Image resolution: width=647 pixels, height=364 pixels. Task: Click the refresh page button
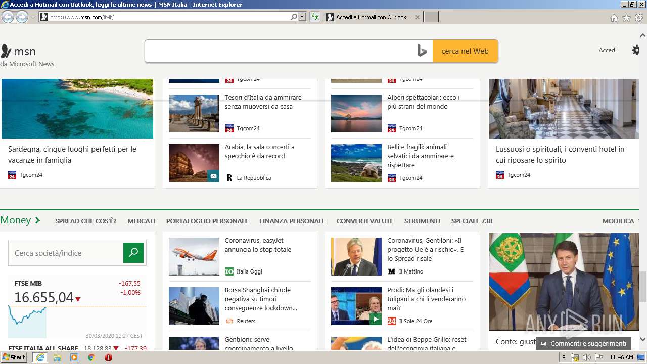coord(315,17)
